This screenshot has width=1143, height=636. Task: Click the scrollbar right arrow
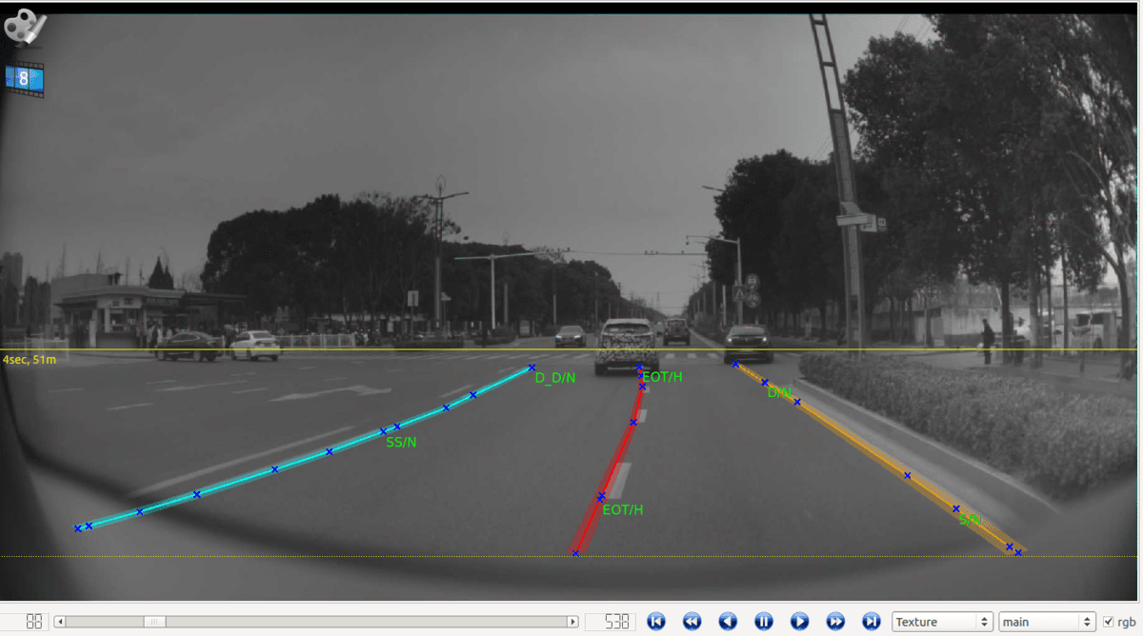click(572, 622)
